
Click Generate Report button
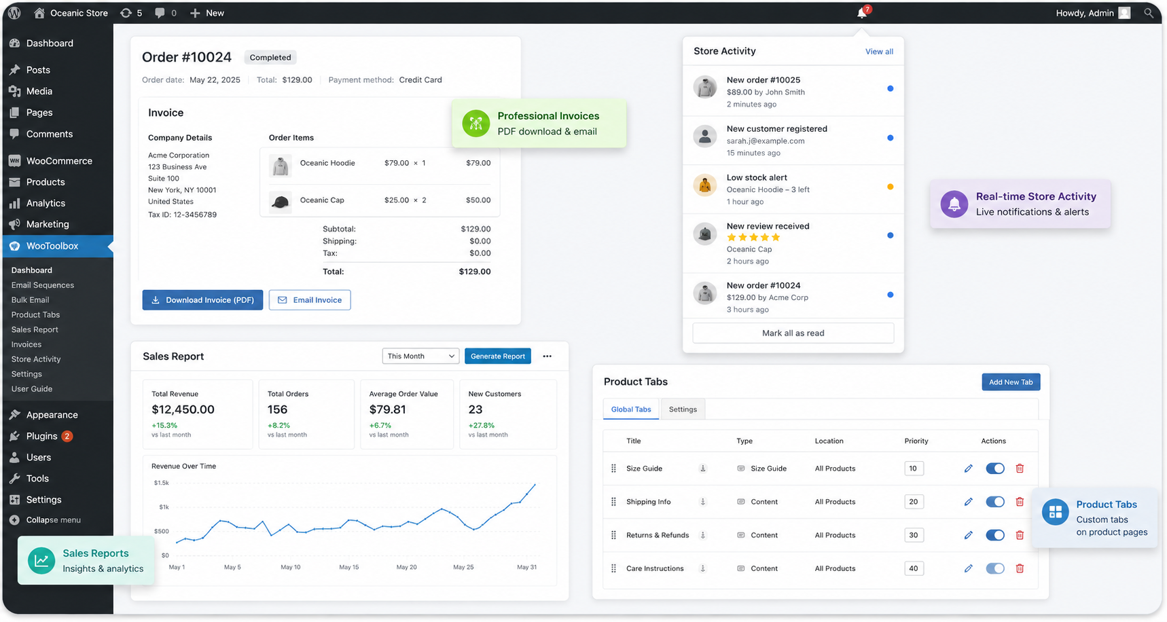pyautogui.click(x=498, y=356)
